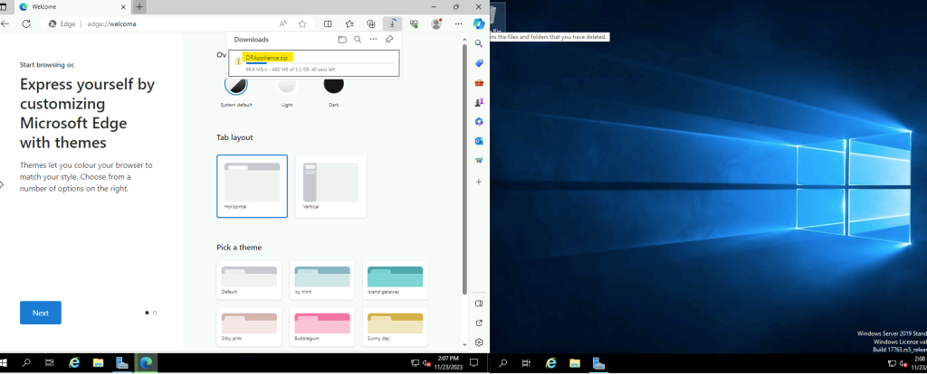Choose Vertical tab layout
927x374 pixels.
pos(331,186)
